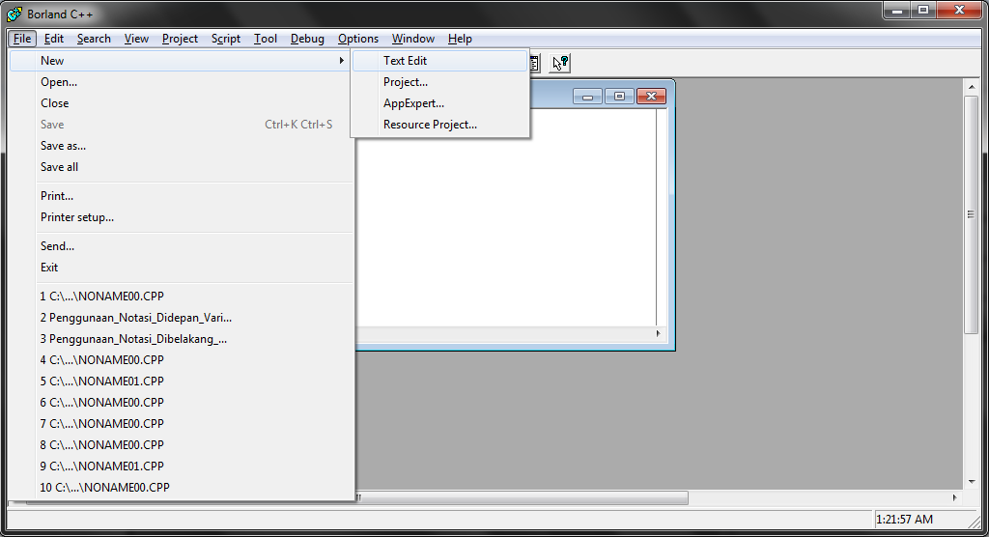Screen dimensions: 989x537
Task: Open the Window menu
Action: [413, 39]
